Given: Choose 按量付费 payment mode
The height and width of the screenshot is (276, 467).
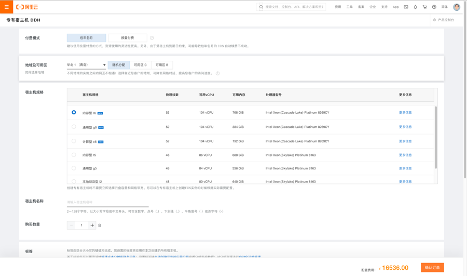Looking at the screenshot, I should pyautogui.click(x=128, y=38).
